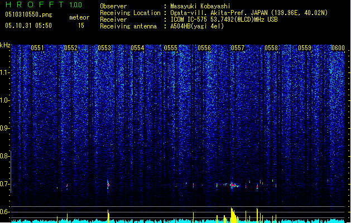
Task: Click the 0552 time marker
Action: pyautogui.click(x=71, y=48)
